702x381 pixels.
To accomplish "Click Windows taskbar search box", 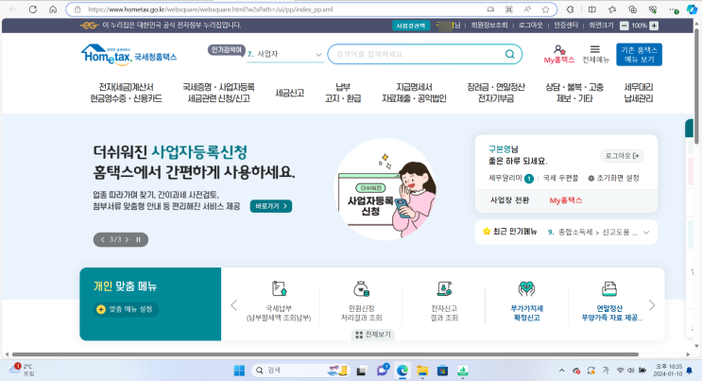I will pos(300,371).
